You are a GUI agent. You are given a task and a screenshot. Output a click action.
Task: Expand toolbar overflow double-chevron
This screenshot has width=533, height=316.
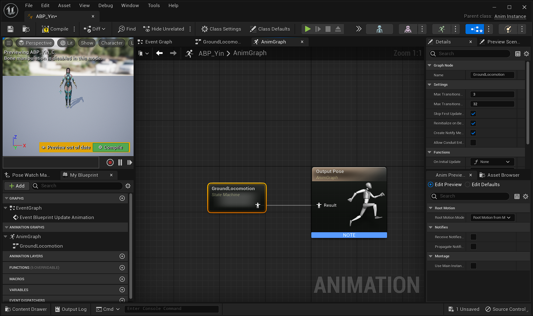(358, 29)
